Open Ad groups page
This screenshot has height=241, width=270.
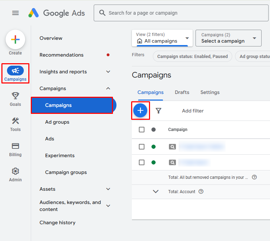tap(57, 122)
